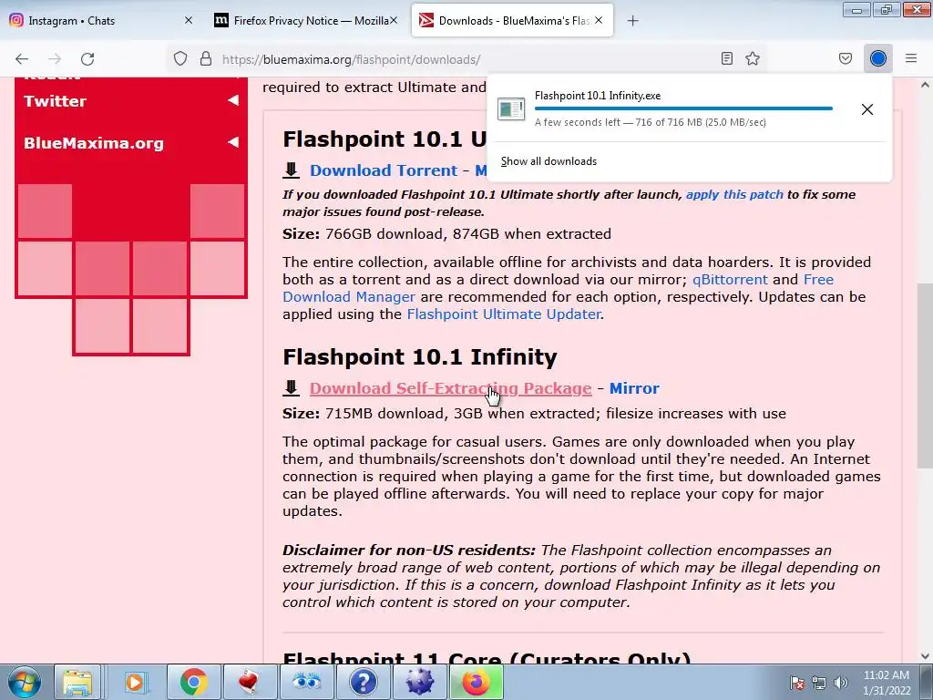Viewport: 933px width, 700px height.
Task: Click 'Size: 766GB download' text line
Action: click(x=446, y=234)
